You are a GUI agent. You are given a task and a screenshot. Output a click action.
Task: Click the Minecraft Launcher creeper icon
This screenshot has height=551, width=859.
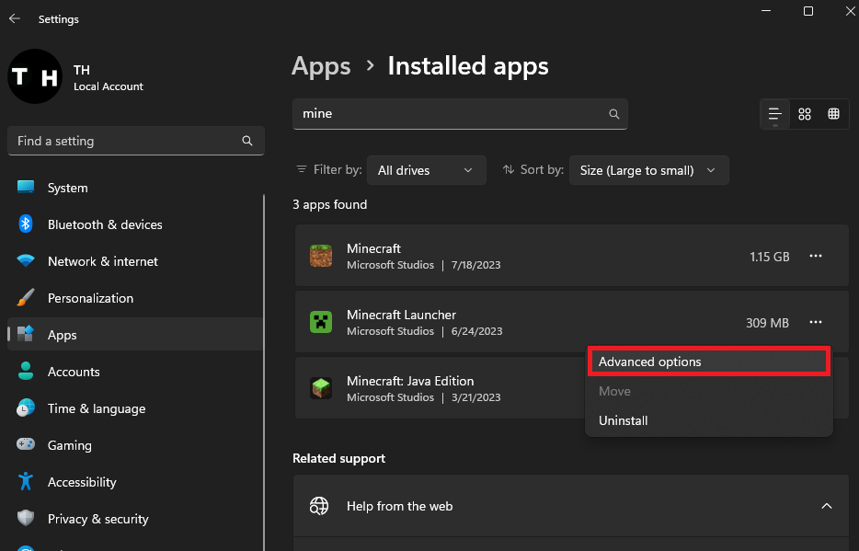(x=321, y=322)
